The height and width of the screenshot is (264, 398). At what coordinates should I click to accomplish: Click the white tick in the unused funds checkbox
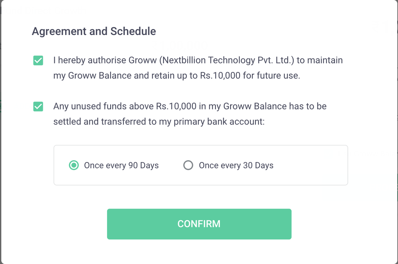tap(38, 107)
